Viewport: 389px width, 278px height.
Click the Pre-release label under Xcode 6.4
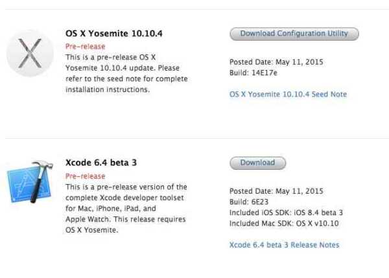85,176
